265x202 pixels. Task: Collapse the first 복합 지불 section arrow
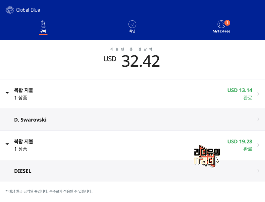(x=7, y=93)
